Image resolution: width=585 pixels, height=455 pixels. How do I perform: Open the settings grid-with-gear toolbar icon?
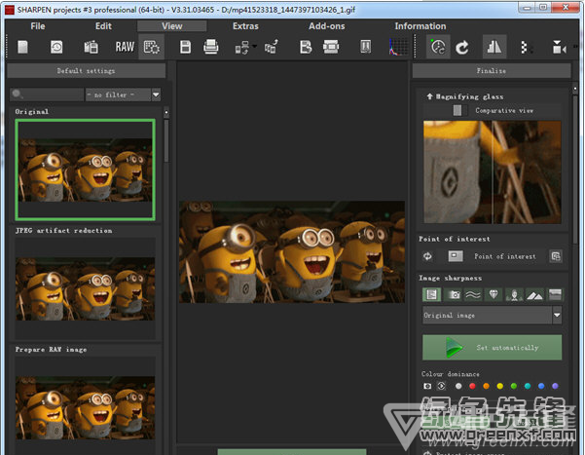tap(152, 47)
